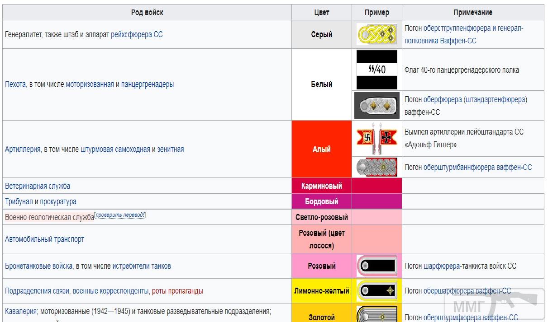Click the 'штурмовая' link
548x322 pixels.
tap(97, 149)
